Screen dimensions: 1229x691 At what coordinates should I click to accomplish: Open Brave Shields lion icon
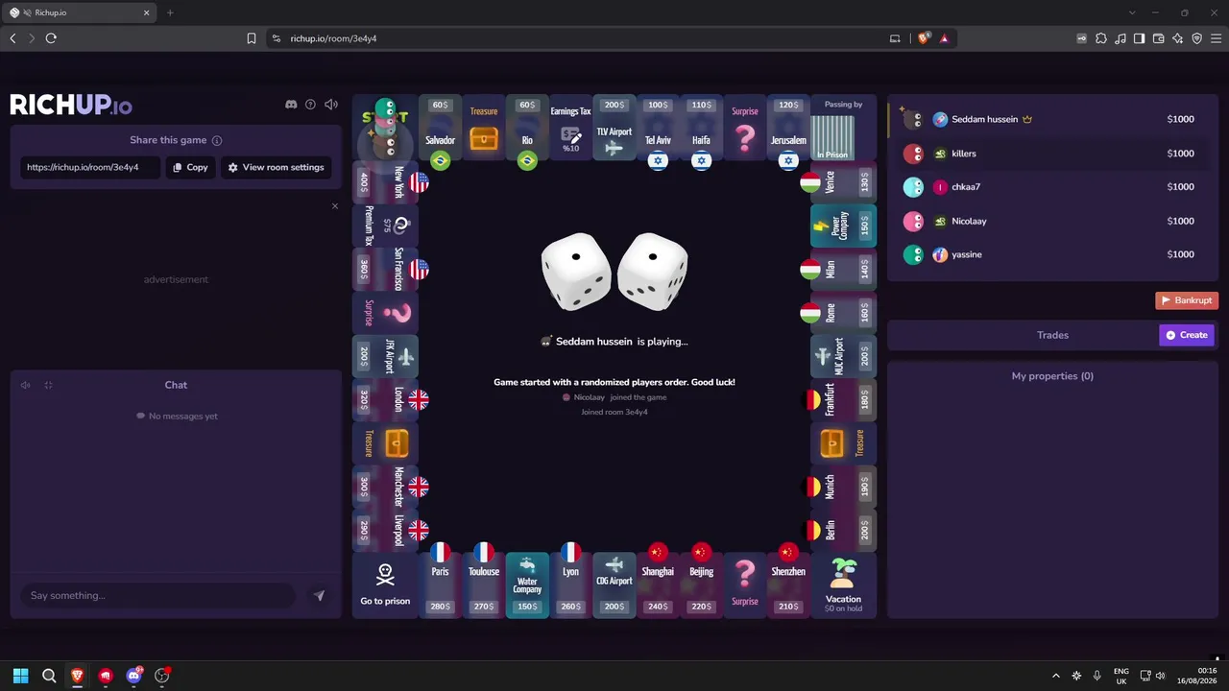click(x=924, y=38)
